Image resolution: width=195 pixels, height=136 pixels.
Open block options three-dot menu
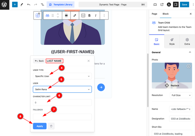(x=104, y=16)
